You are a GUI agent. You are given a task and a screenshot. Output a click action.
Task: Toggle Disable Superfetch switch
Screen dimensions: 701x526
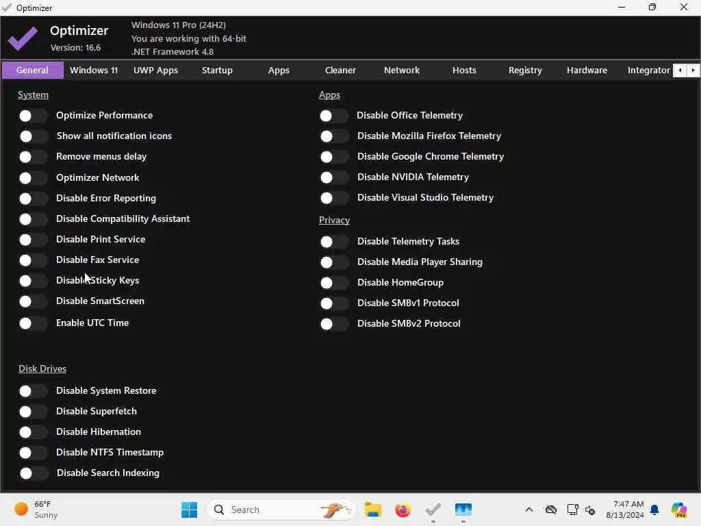click(33, 412)
